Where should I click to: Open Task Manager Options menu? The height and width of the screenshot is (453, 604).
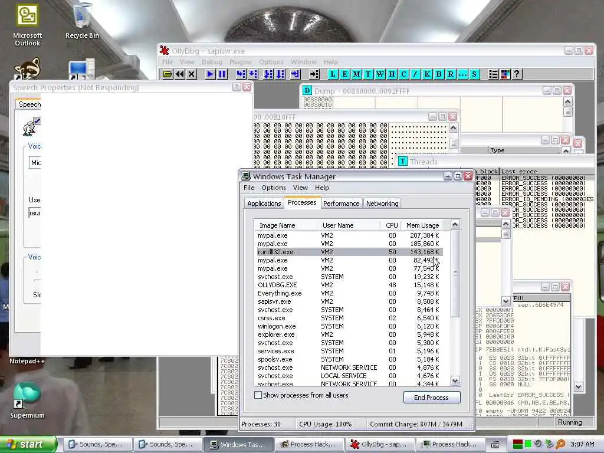click(x=274, y=188)
